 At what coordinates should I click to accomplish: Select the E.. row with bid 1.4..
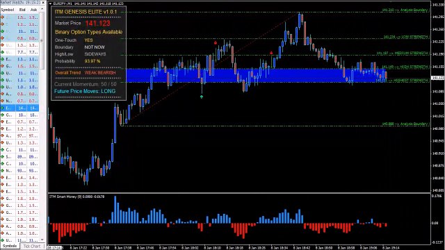pyautogui.click(x=19, y=178)
